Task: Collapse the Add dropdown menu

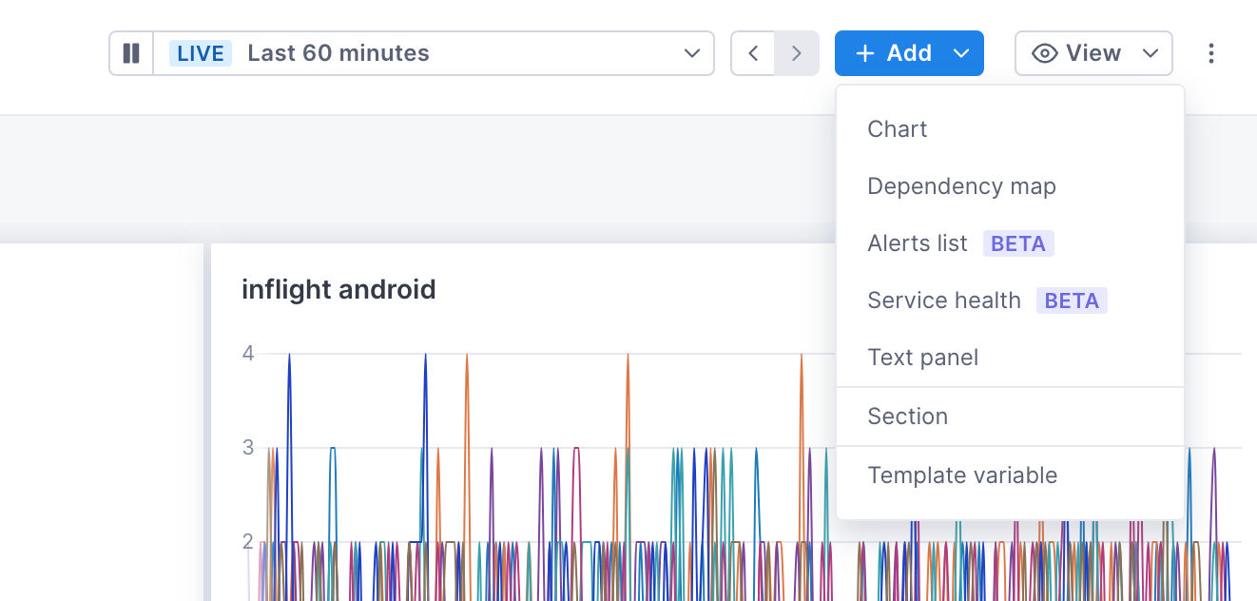Action: [x=960, y=53]
